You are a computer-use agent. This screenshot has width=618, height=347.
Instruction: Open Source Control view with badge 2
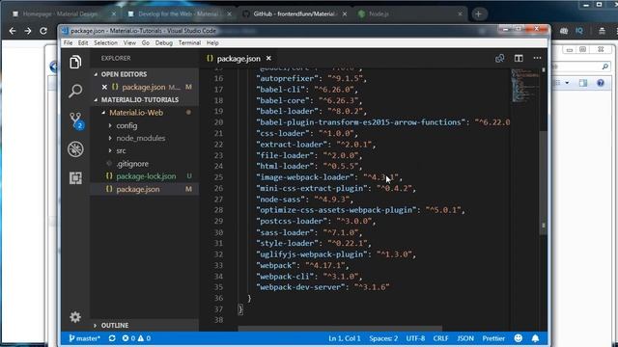point(75,120)
